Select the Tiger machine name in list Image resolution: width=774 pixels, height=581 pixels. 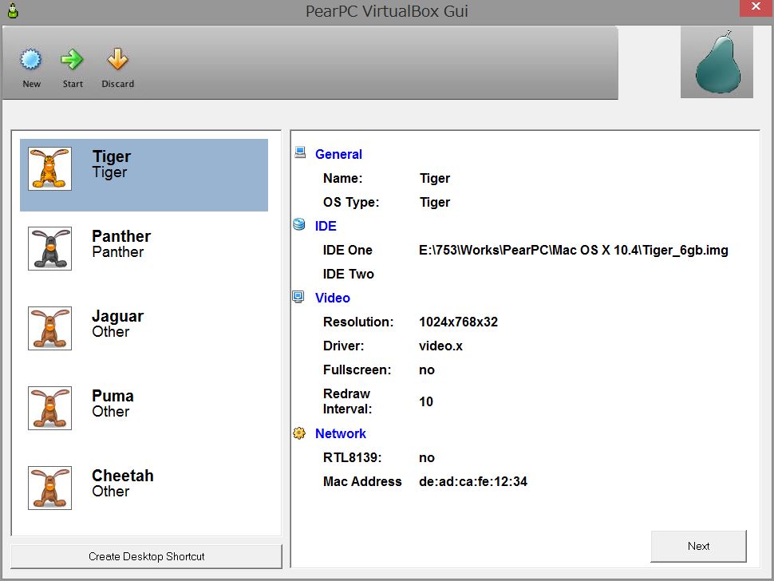point(112,156)
